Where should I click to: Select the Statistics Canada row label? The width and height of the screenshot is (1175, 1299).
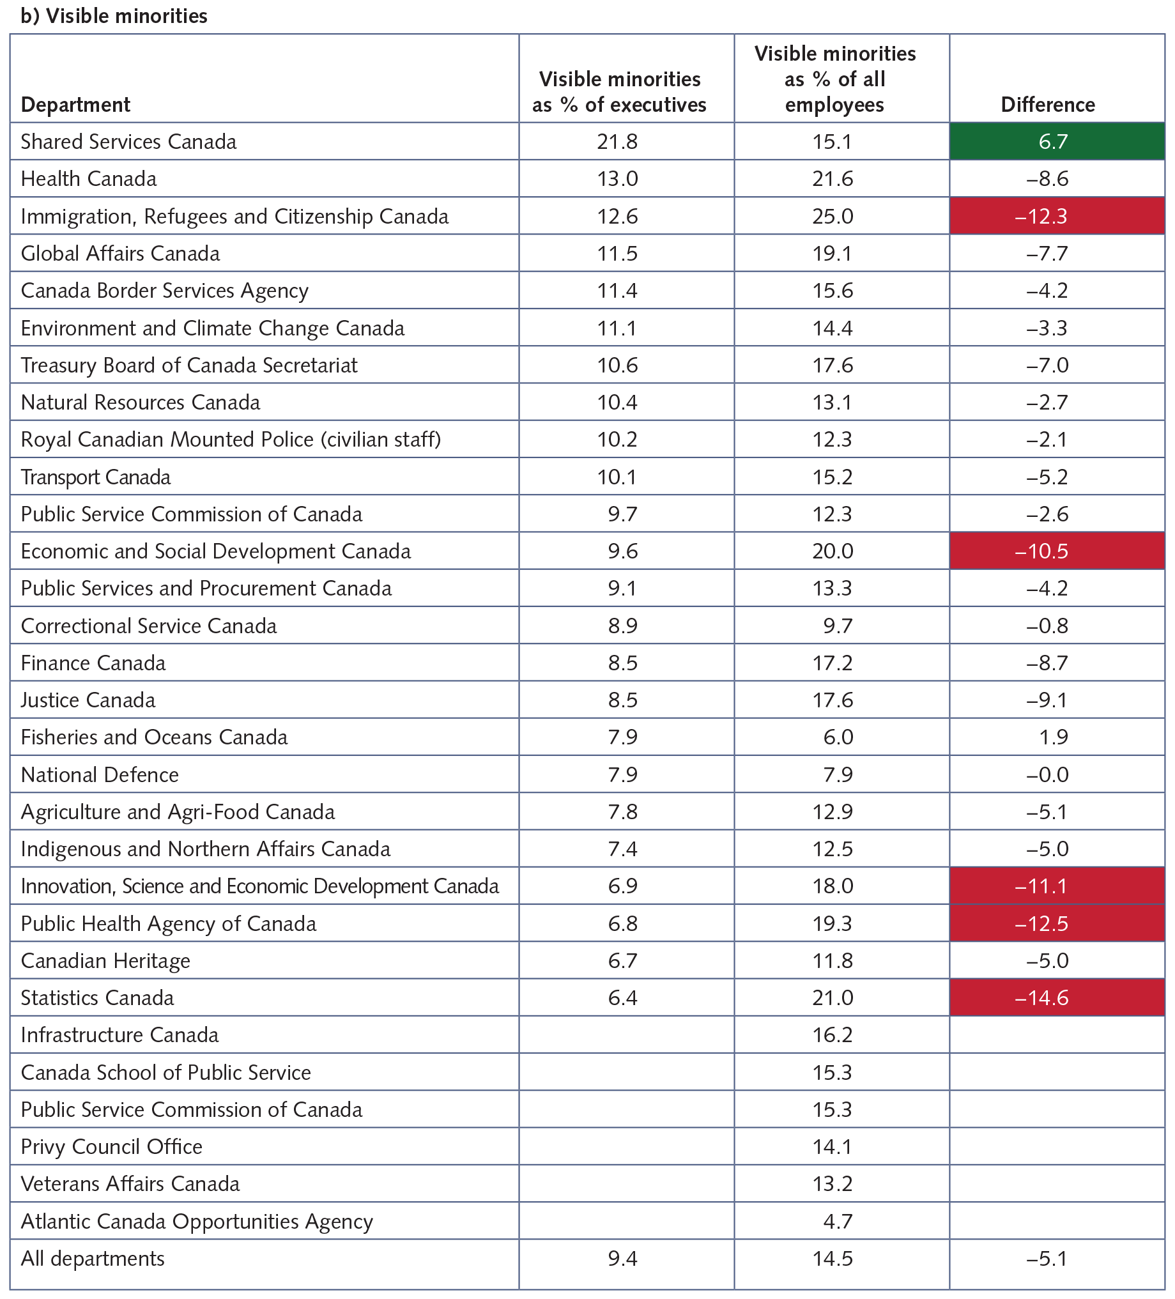click(x=97, y=997)
